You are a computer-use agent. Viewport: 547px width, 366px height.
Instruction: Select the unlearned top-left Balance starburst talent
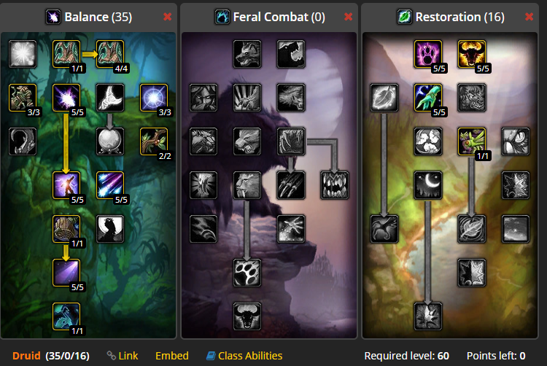tap(23, 54)
